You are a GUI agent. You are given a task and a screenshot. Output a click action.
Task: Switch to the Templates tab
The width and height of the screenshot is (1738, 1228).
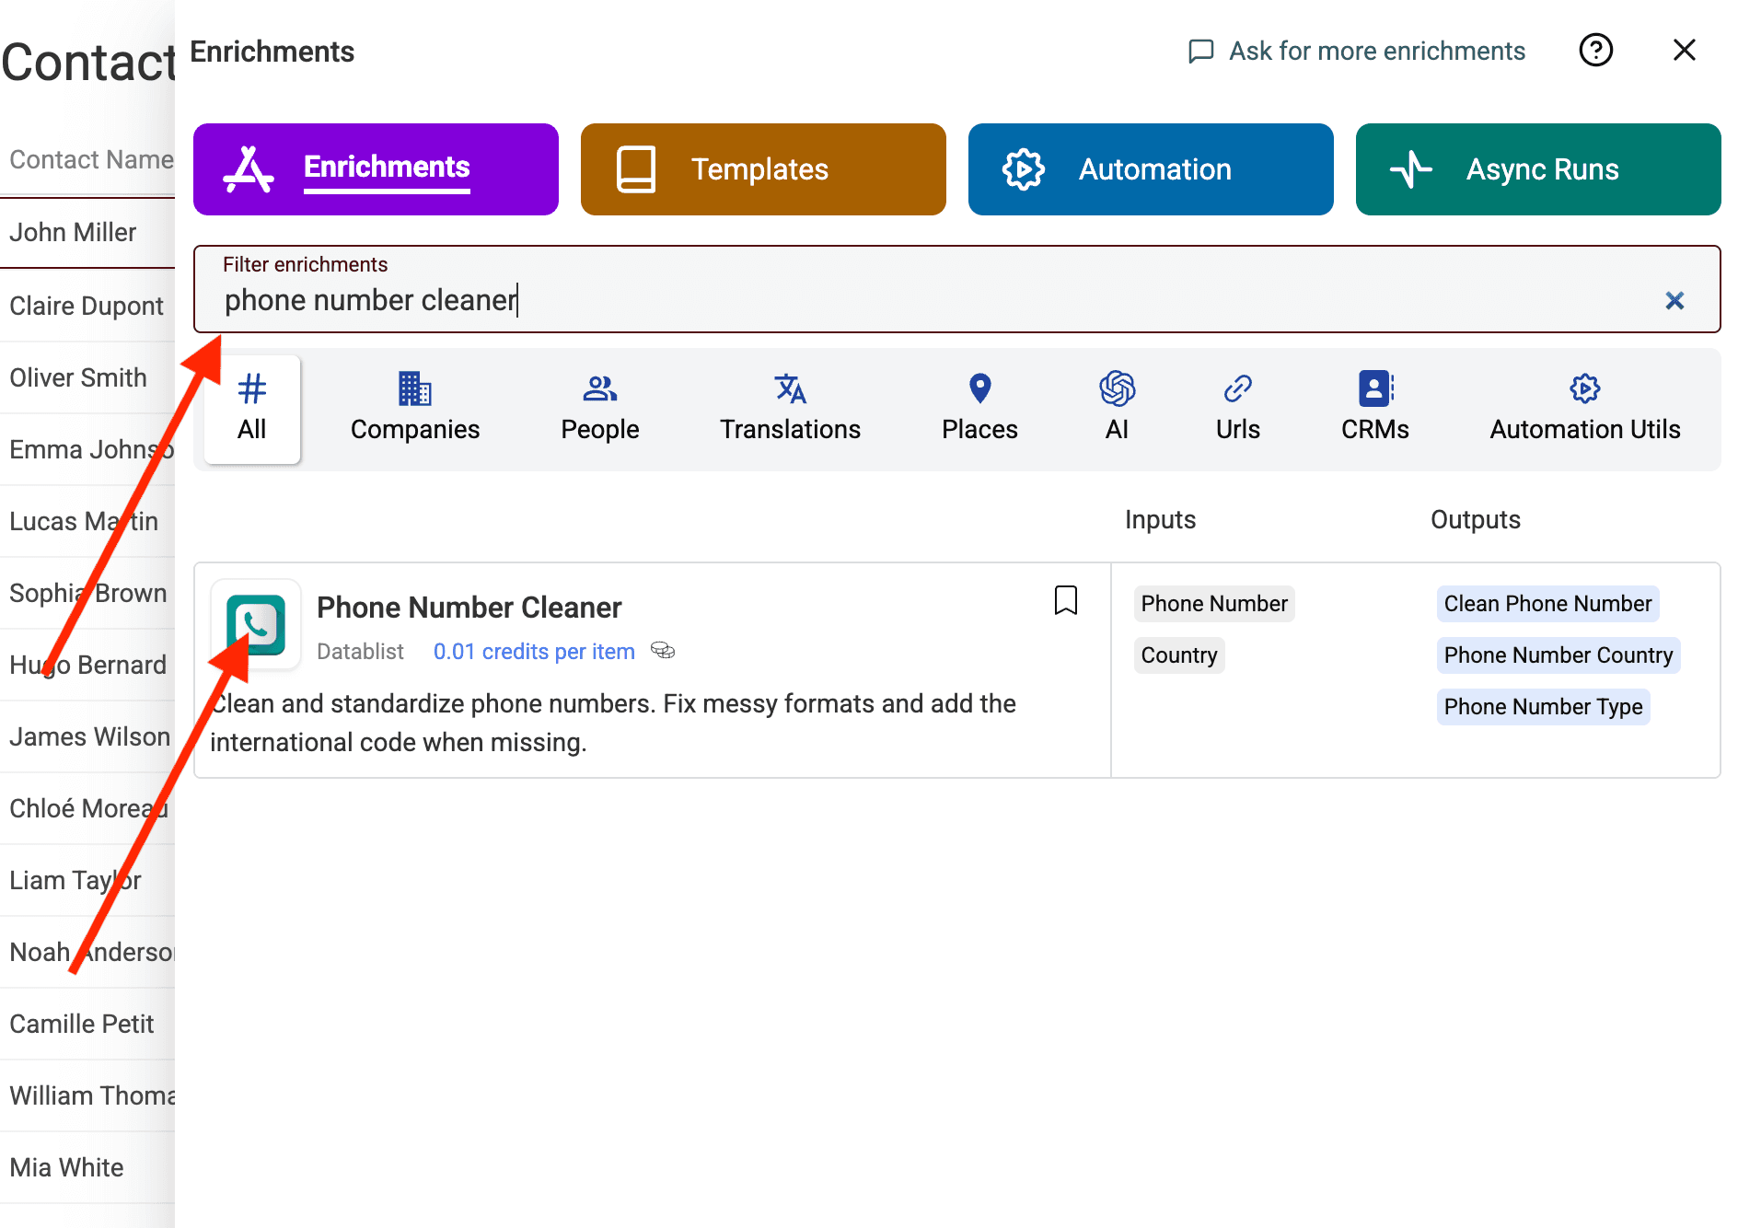tap(762, 168)
